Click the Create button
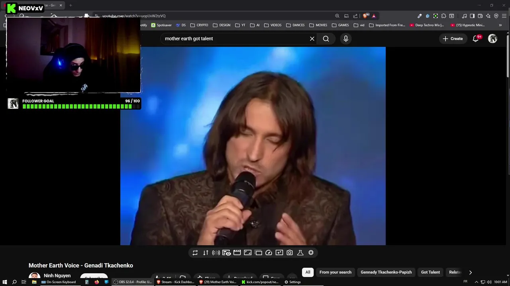This screenshot has width=510, height=286. (x=453, y=39)
